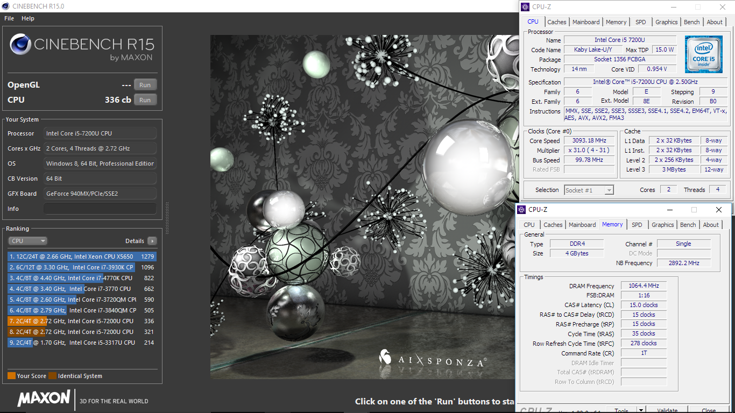Open SPD tab in lower CPU-Z window
This screenshot has height=413, width=735.
(x=637, y=225)
